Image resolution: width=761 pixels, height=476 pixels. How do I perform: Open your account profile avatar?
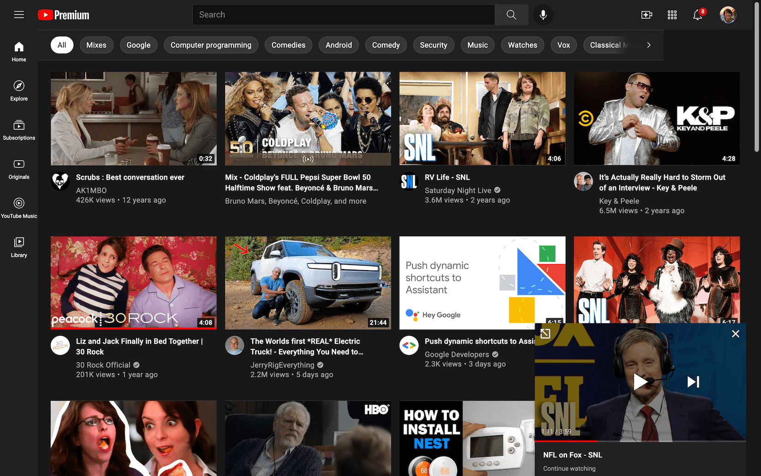(x=728, y=15)
